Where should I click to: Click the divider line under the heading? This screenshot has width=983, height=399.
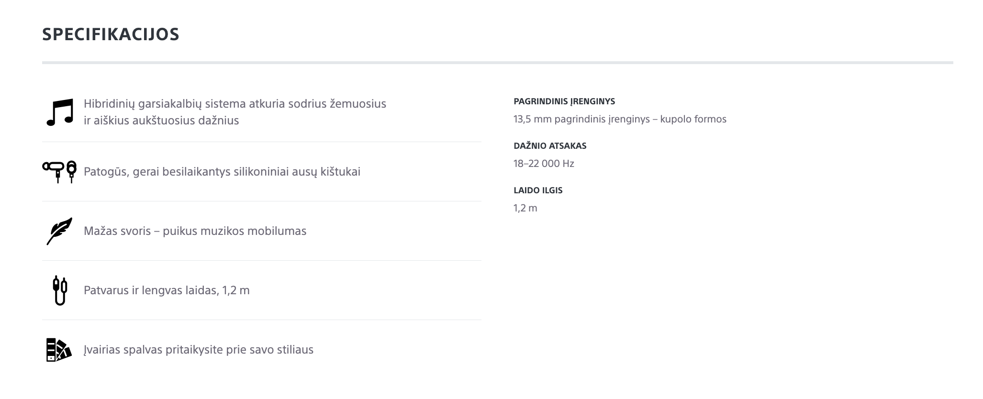point(498,63)
